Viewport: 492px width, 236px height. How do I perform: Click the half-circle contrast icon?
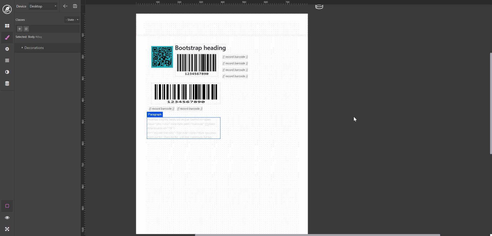(7, 72)
